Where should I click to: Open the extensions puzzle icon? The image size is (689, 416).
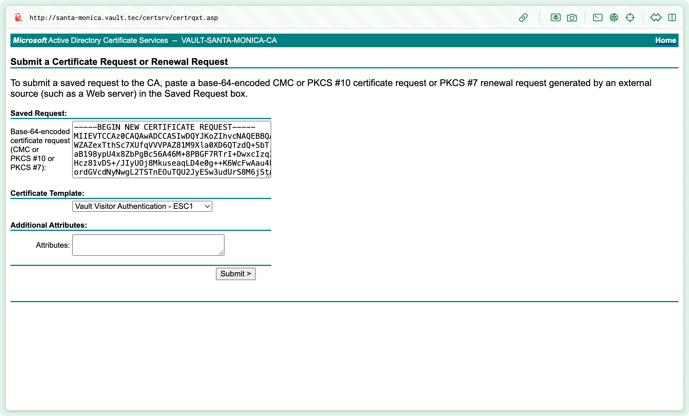(656, 17)
